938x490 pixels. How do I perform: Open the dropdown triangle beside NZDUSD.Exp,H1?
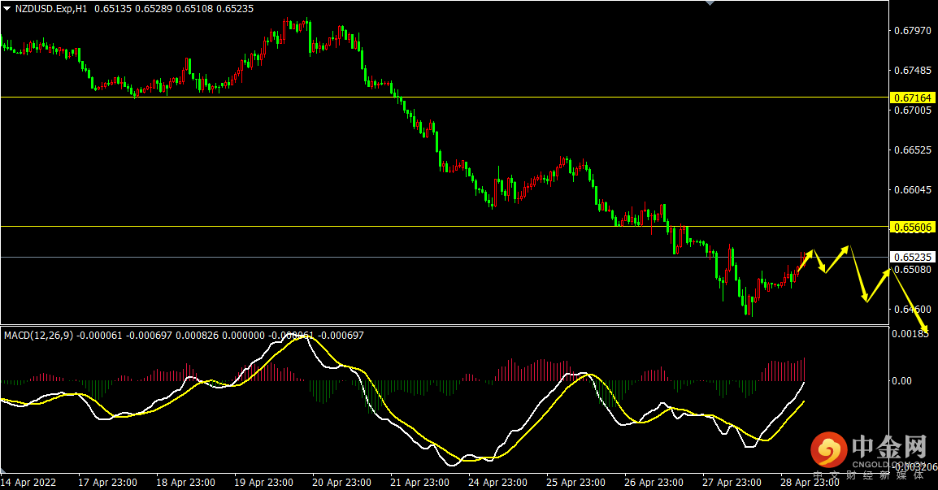tap(7, 9)
